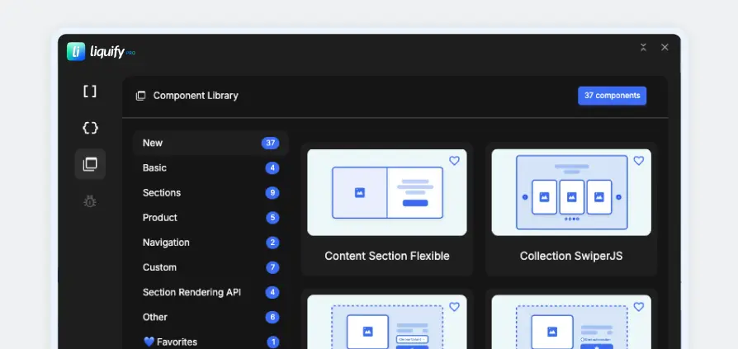Click the Collection SwiperJS title
This screenshot has width=738, height=349.
tap(571, 256)
